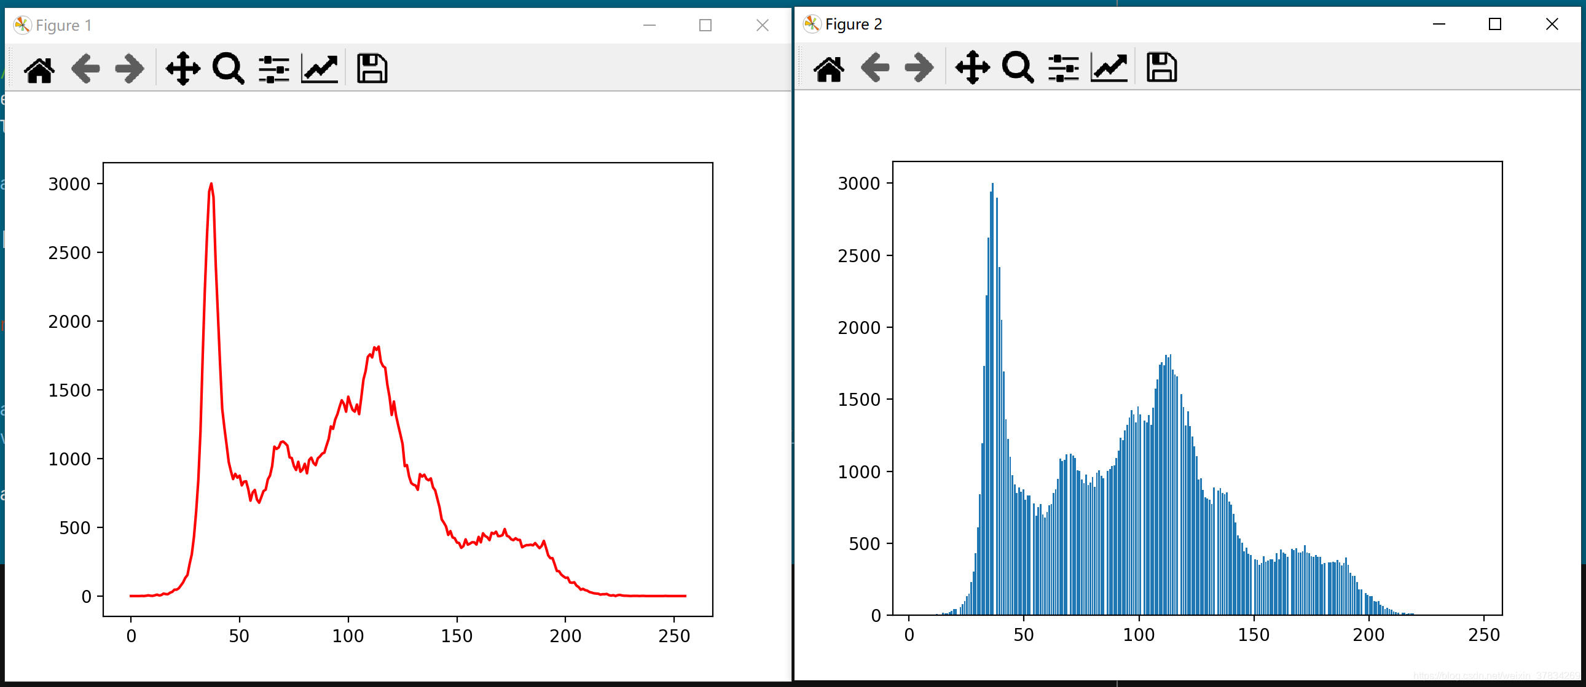Click x-axis label 150 in Figure 2
Image resolution: width=1586 pixels, height=687 pixels.
pyautogui.click(x=1254, y=635)
